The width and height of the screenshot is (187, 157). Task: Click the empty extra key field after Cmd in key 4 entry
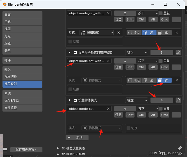coord(176,115)
